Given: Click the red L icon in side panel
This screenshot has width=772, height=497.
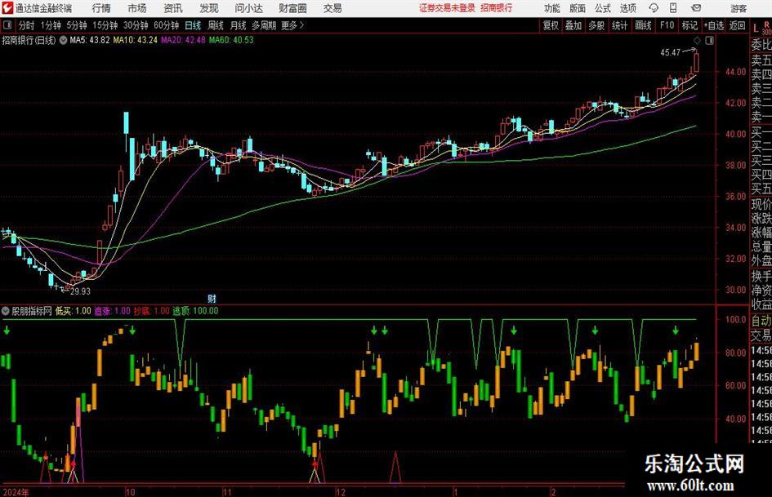Looking at the screenshot, I should 756,29.
